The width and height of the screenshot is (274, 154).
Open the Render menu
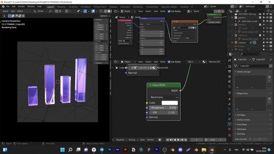click(21, 7)
